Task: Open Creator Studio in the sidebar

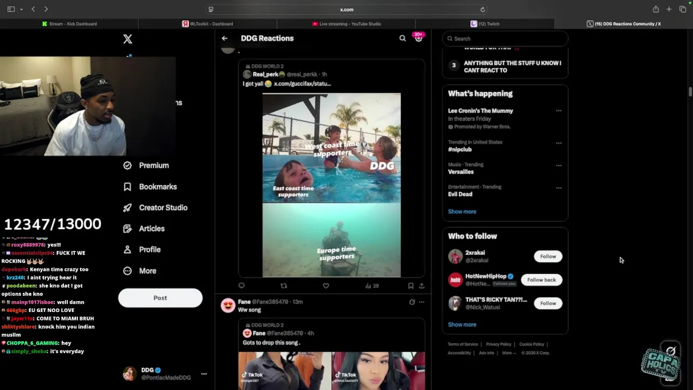Action: point(155,208)
